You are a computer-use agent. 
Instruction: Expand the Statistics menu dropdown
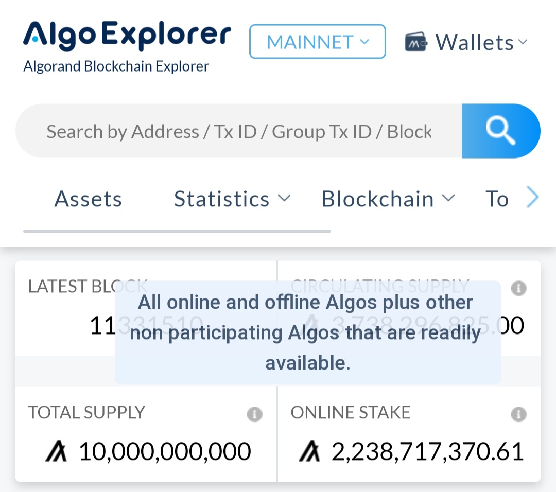click(x=232, y=199)
